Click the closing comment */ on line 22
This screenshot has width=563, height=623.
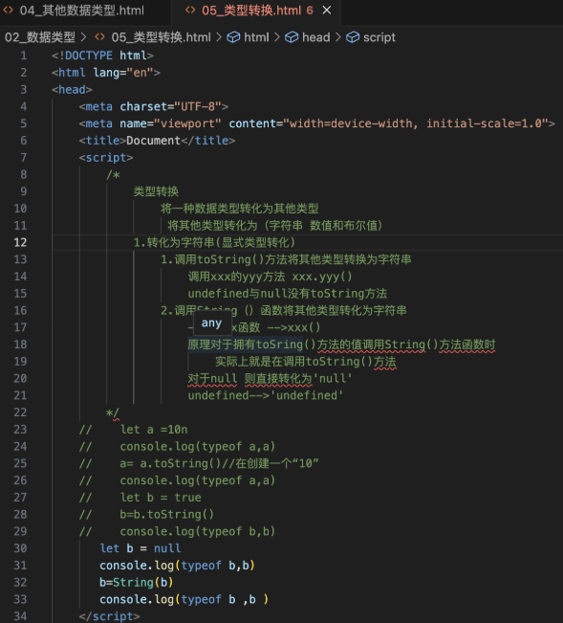coord(113,412)
